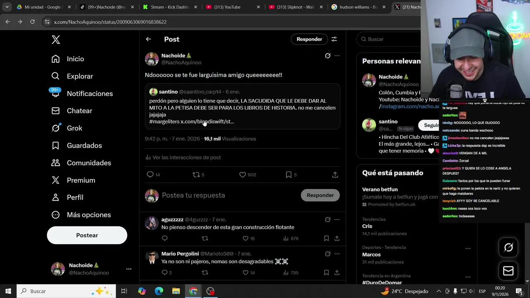The width and height of the screenshot is (530, 298).
Task: Like the main post with 902 likes
Action: pos(243,175)
